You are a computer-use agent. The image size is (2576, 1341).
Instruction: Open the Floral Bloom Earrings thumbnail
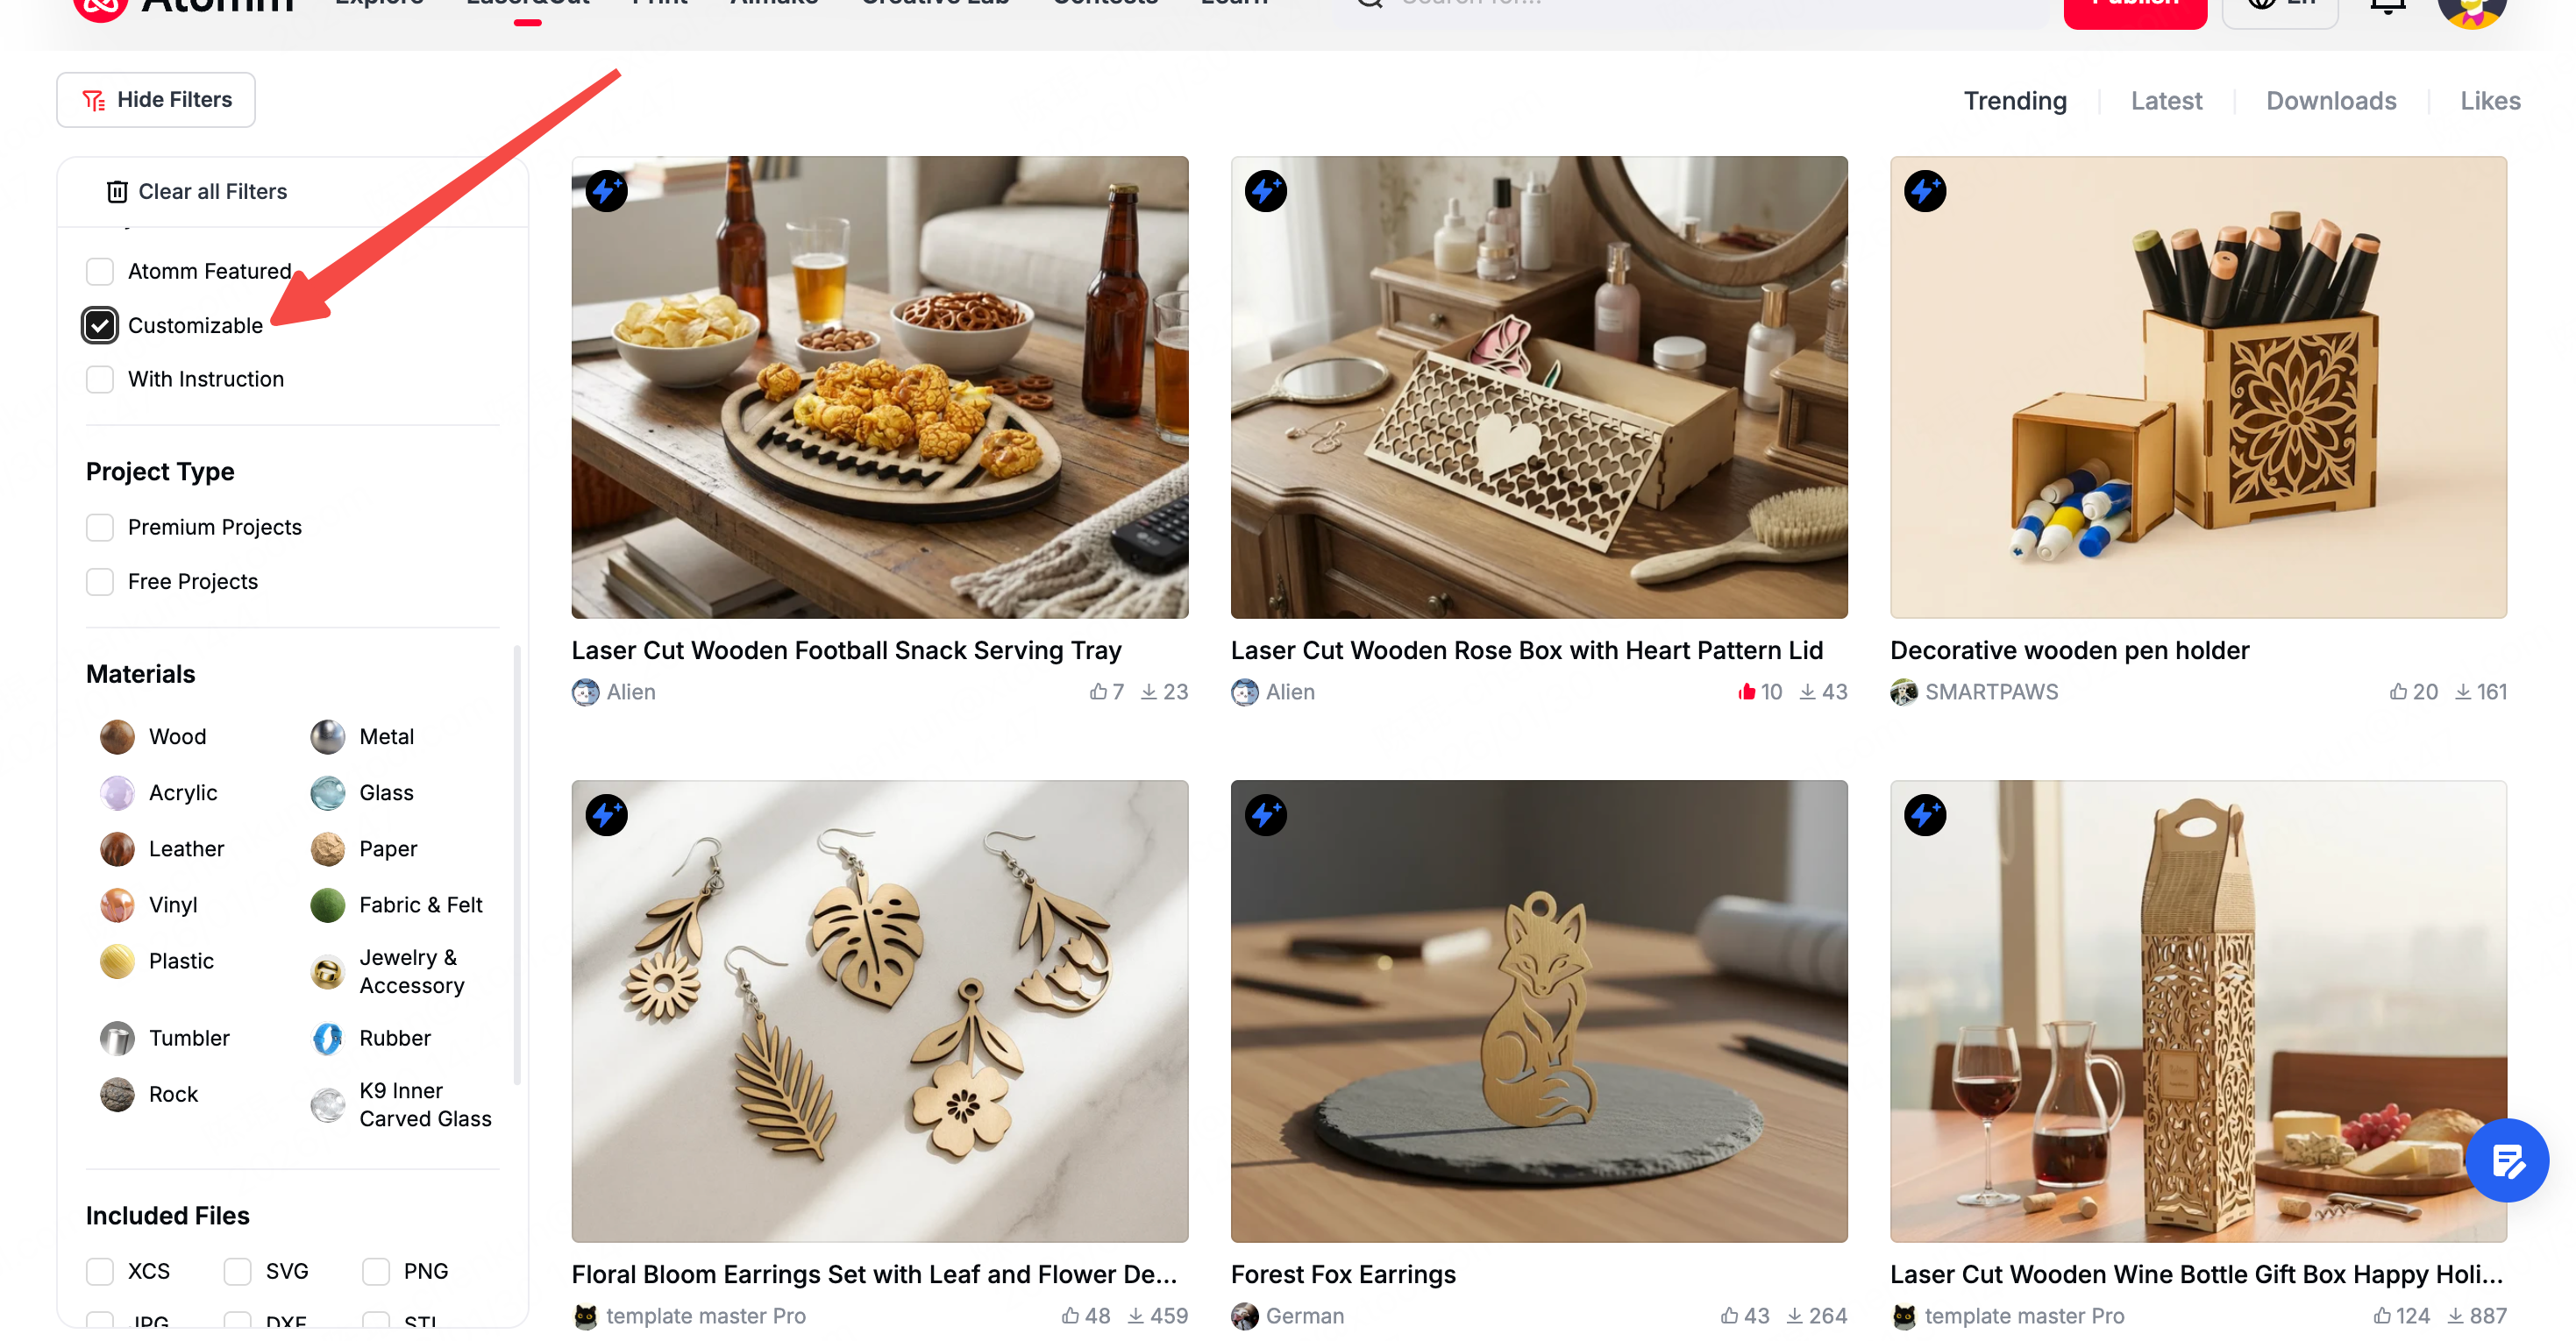pos(880,1011)
